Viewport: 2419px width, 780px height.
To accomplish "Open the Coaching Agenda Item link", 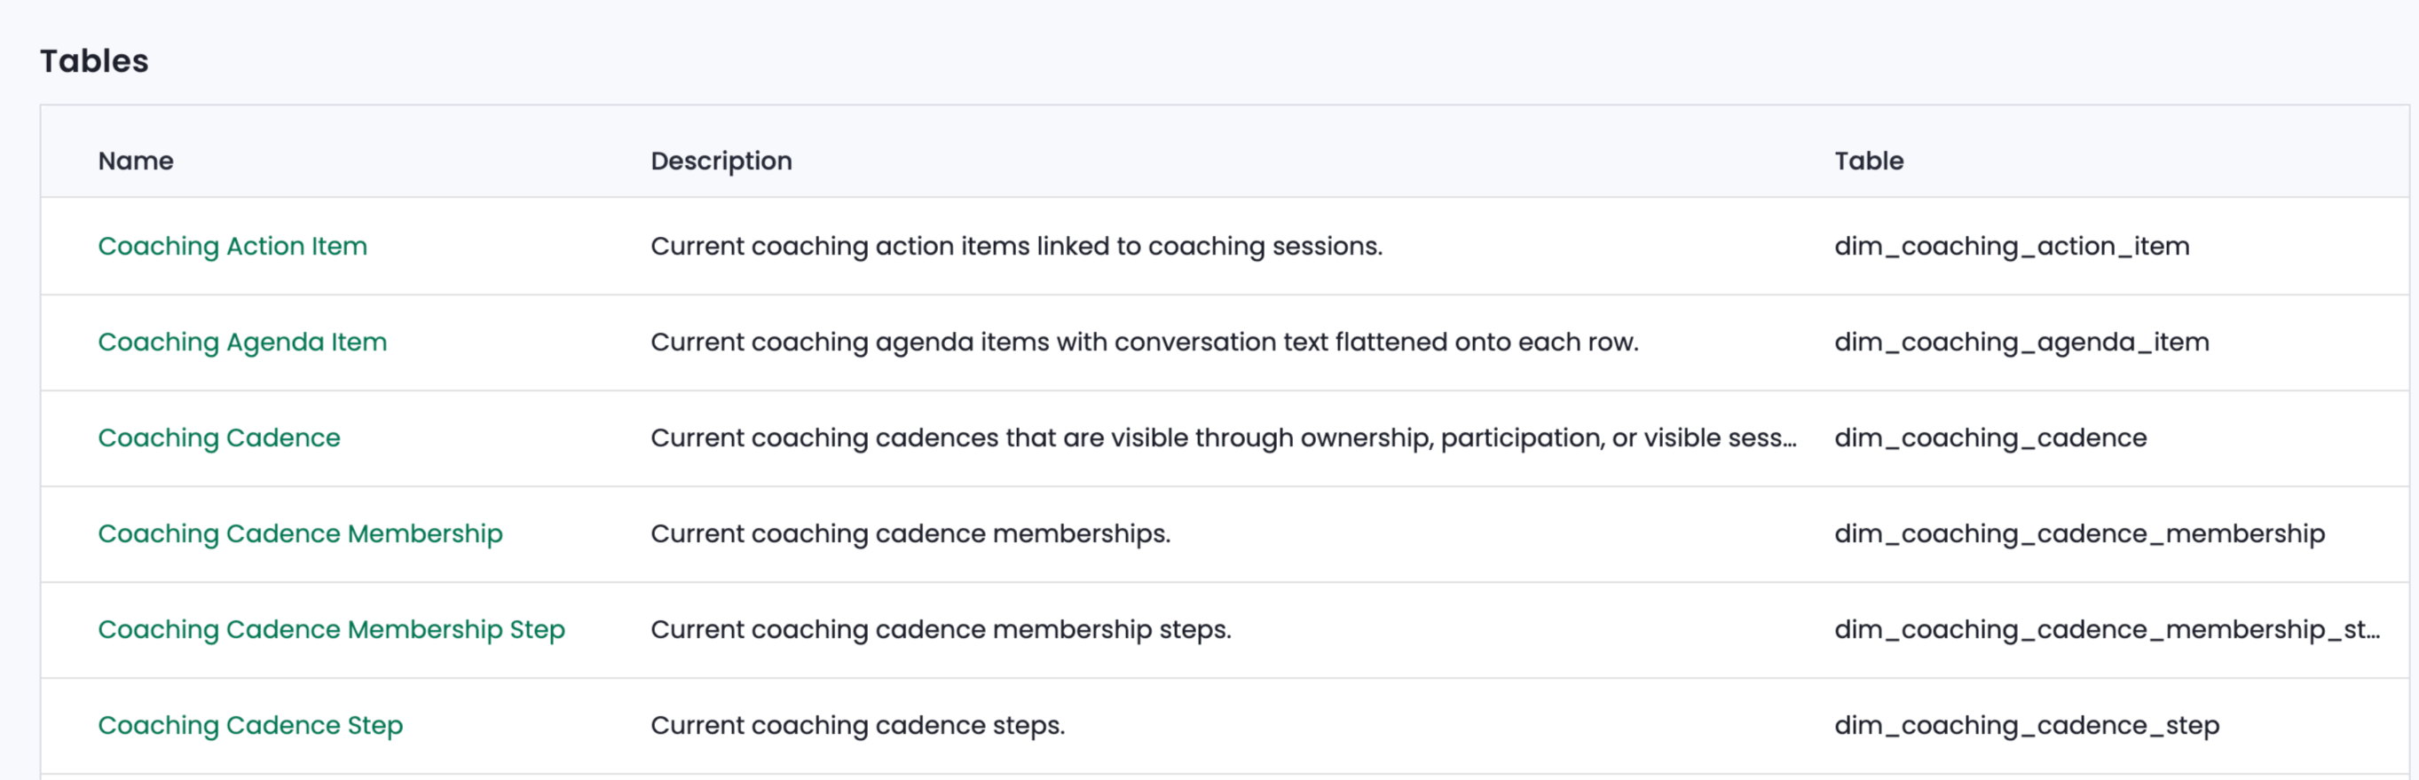I will click(x=242, y=342).
